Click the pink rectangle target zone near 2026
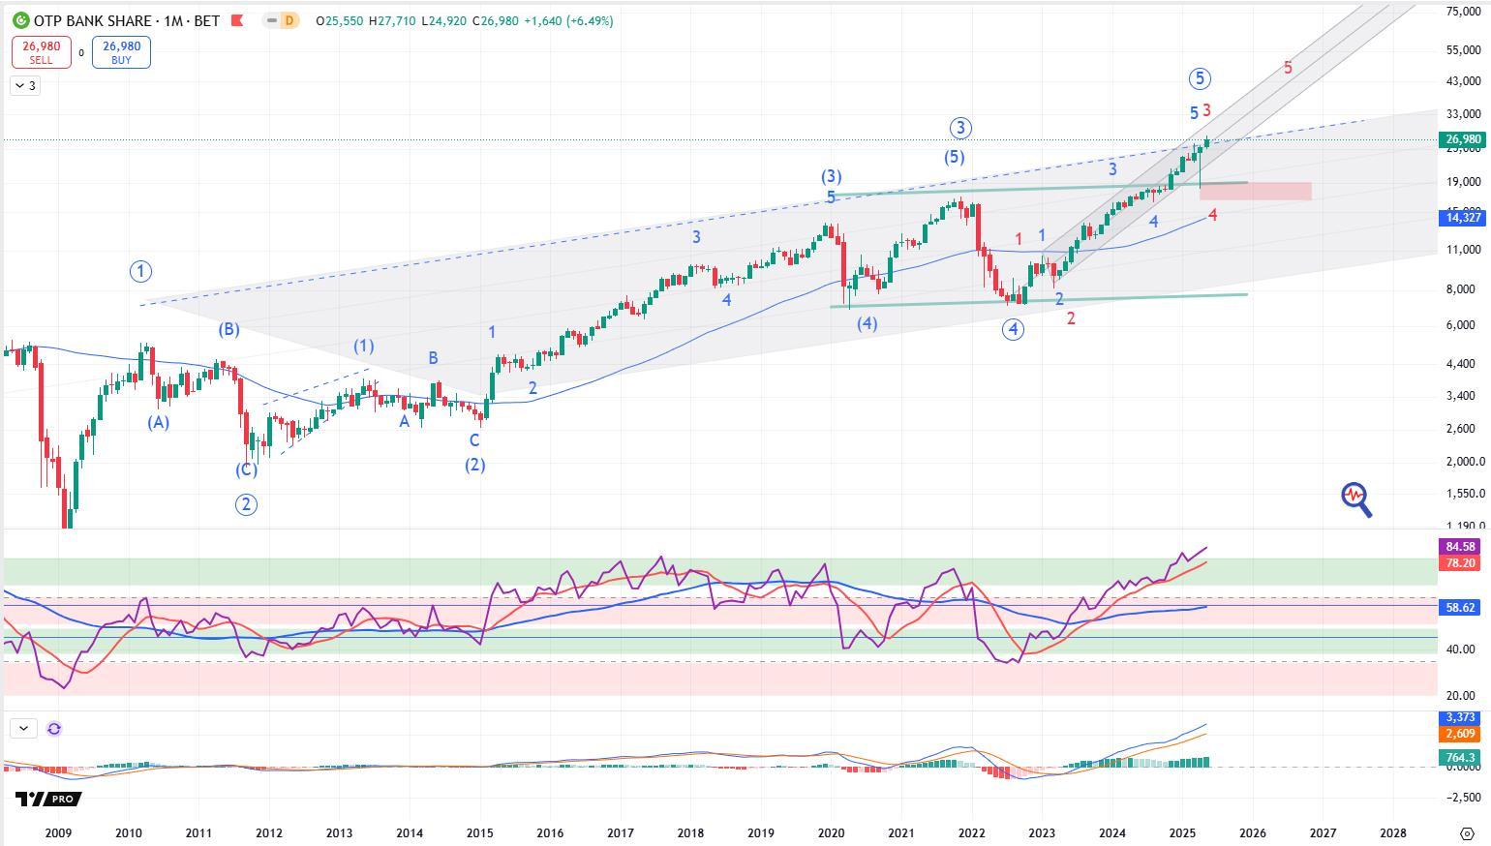Image resolution: width=1491 pixels, height=846 pixels. pos(1256,192)
